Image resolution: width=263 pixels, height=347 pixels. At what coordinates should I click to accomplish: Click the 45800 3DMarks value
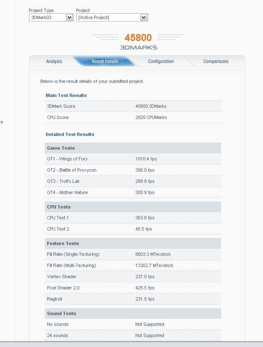(151, 106)
